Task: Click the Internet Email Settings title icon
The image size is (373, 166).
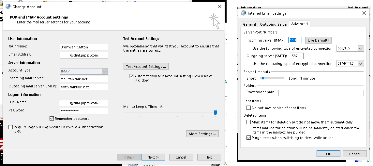Action: point(243,13)
